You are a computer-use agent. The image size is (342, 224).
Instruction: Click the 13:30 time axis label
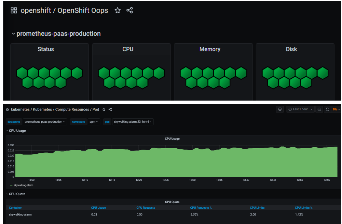click(192, 180)
